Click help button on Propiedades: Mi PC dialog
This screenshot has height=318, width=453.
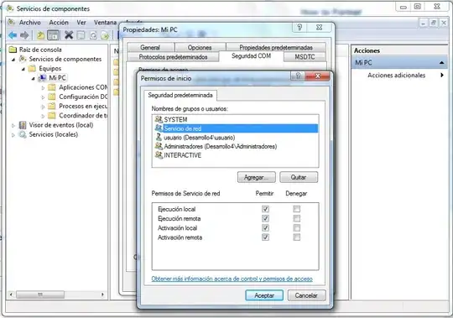pyautogui.click(x=299, y=28)
